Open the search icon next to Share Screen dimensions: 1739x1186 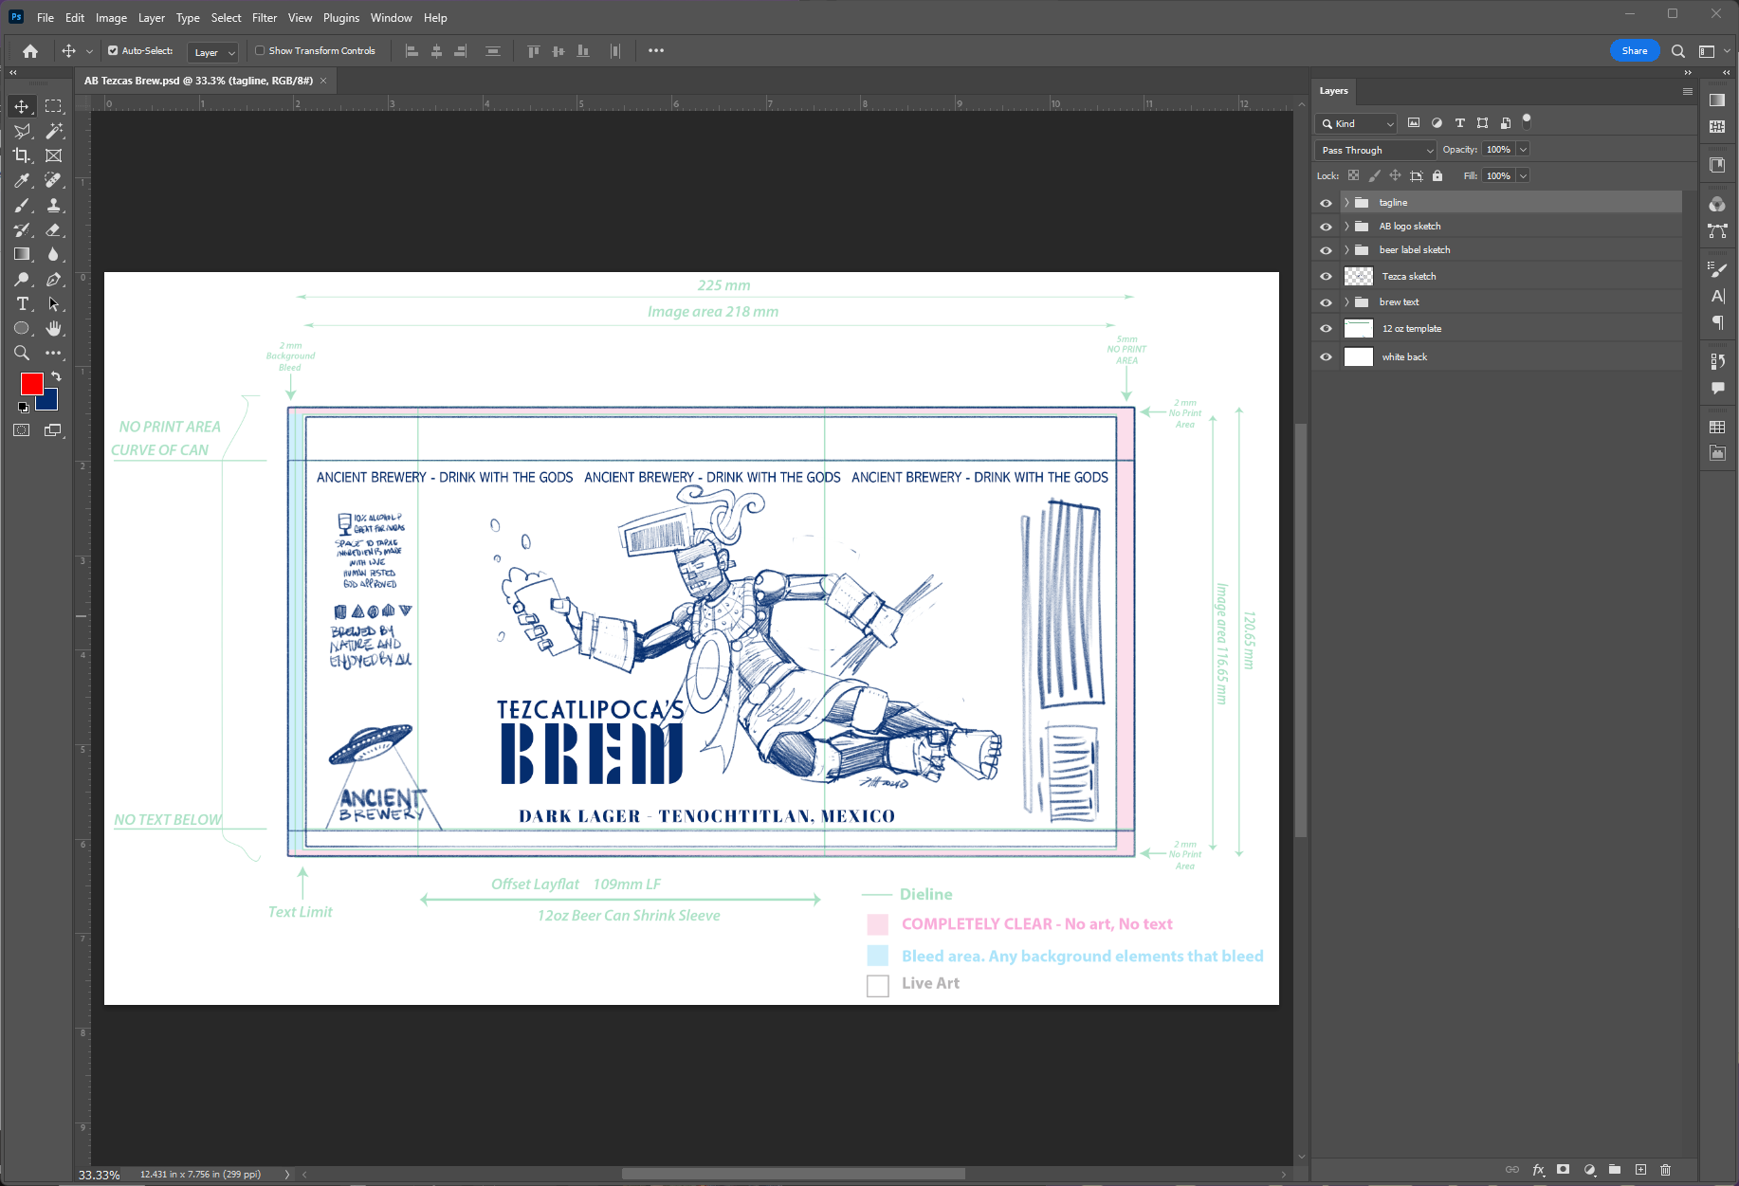[1677, 51]
